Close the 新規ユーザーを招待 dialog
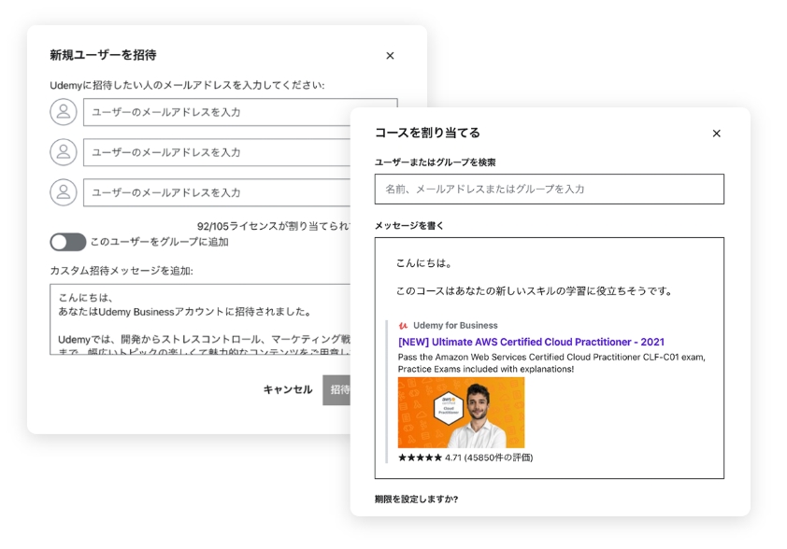Viewport: 787px width, 549px height. click(390, 56)
